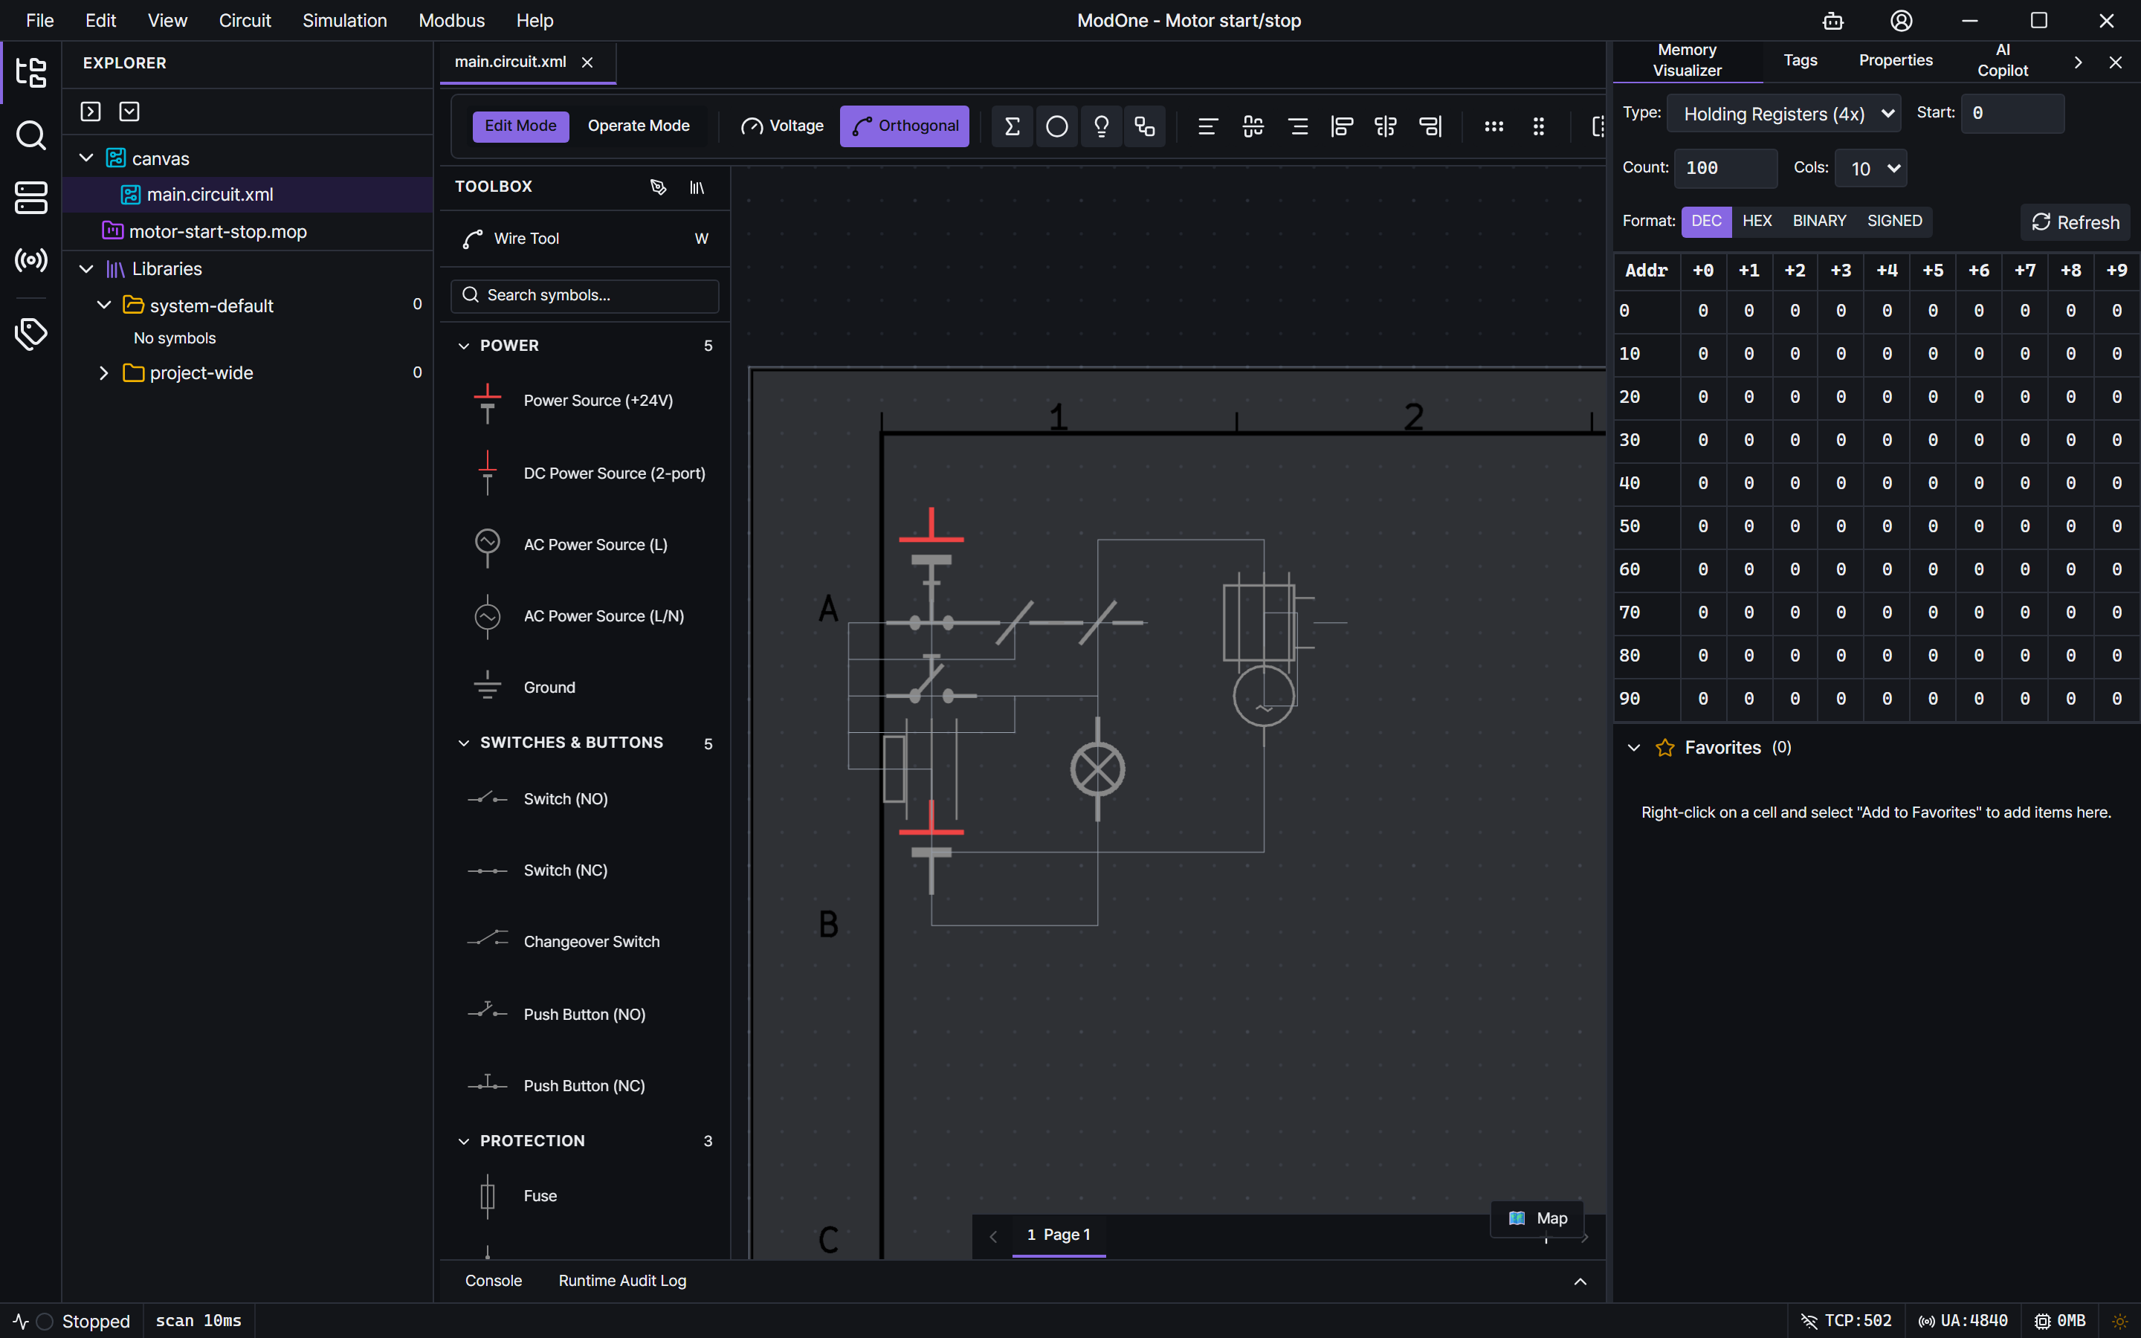Click the first text-align-left toolbar icon
The height and width of the screenshot is (1338, 2141).
[x=1207, y=126]
